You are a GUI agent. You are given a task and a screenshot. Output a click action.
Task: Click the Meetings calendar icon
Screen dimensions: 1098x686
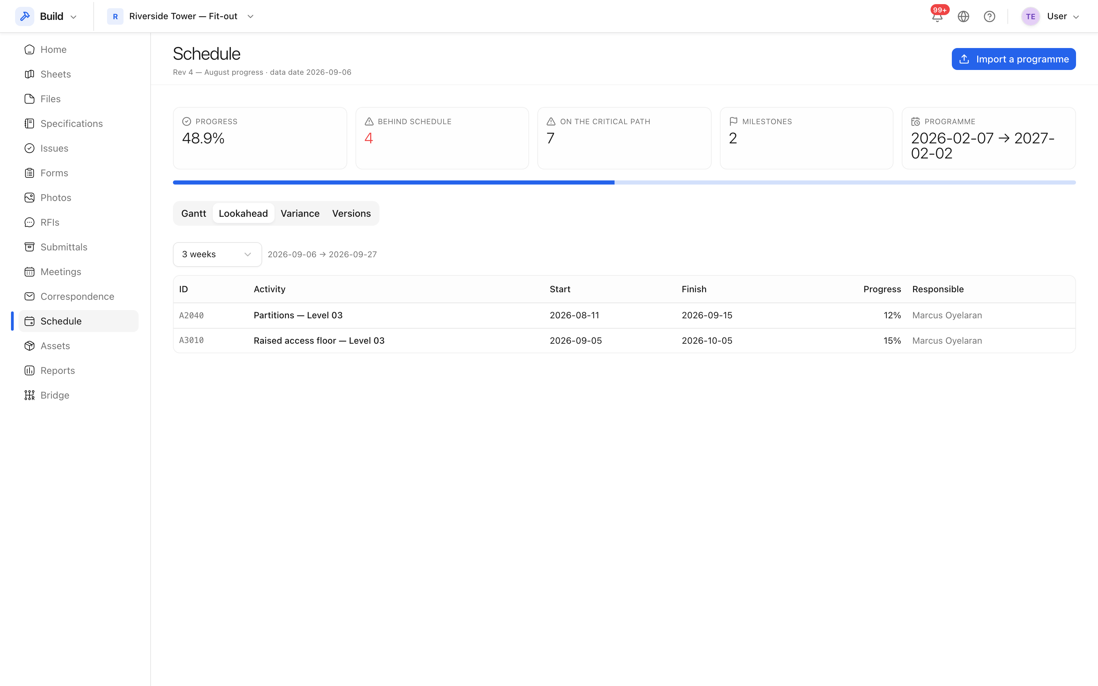pos(30,272)
